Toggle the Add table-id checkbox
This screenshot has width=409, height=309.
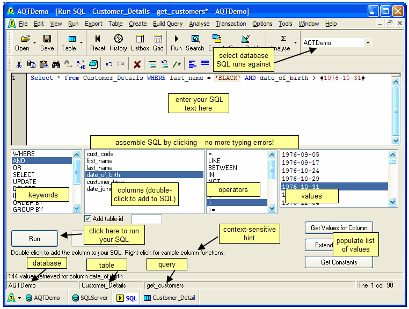click(x=88, y=218)
